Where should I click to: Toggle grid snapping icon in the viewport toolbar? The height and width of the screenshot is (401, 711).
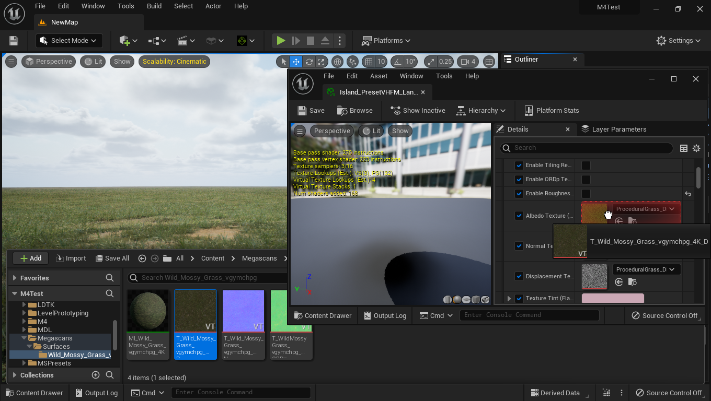pyautogui.click(x=369, y=62)
